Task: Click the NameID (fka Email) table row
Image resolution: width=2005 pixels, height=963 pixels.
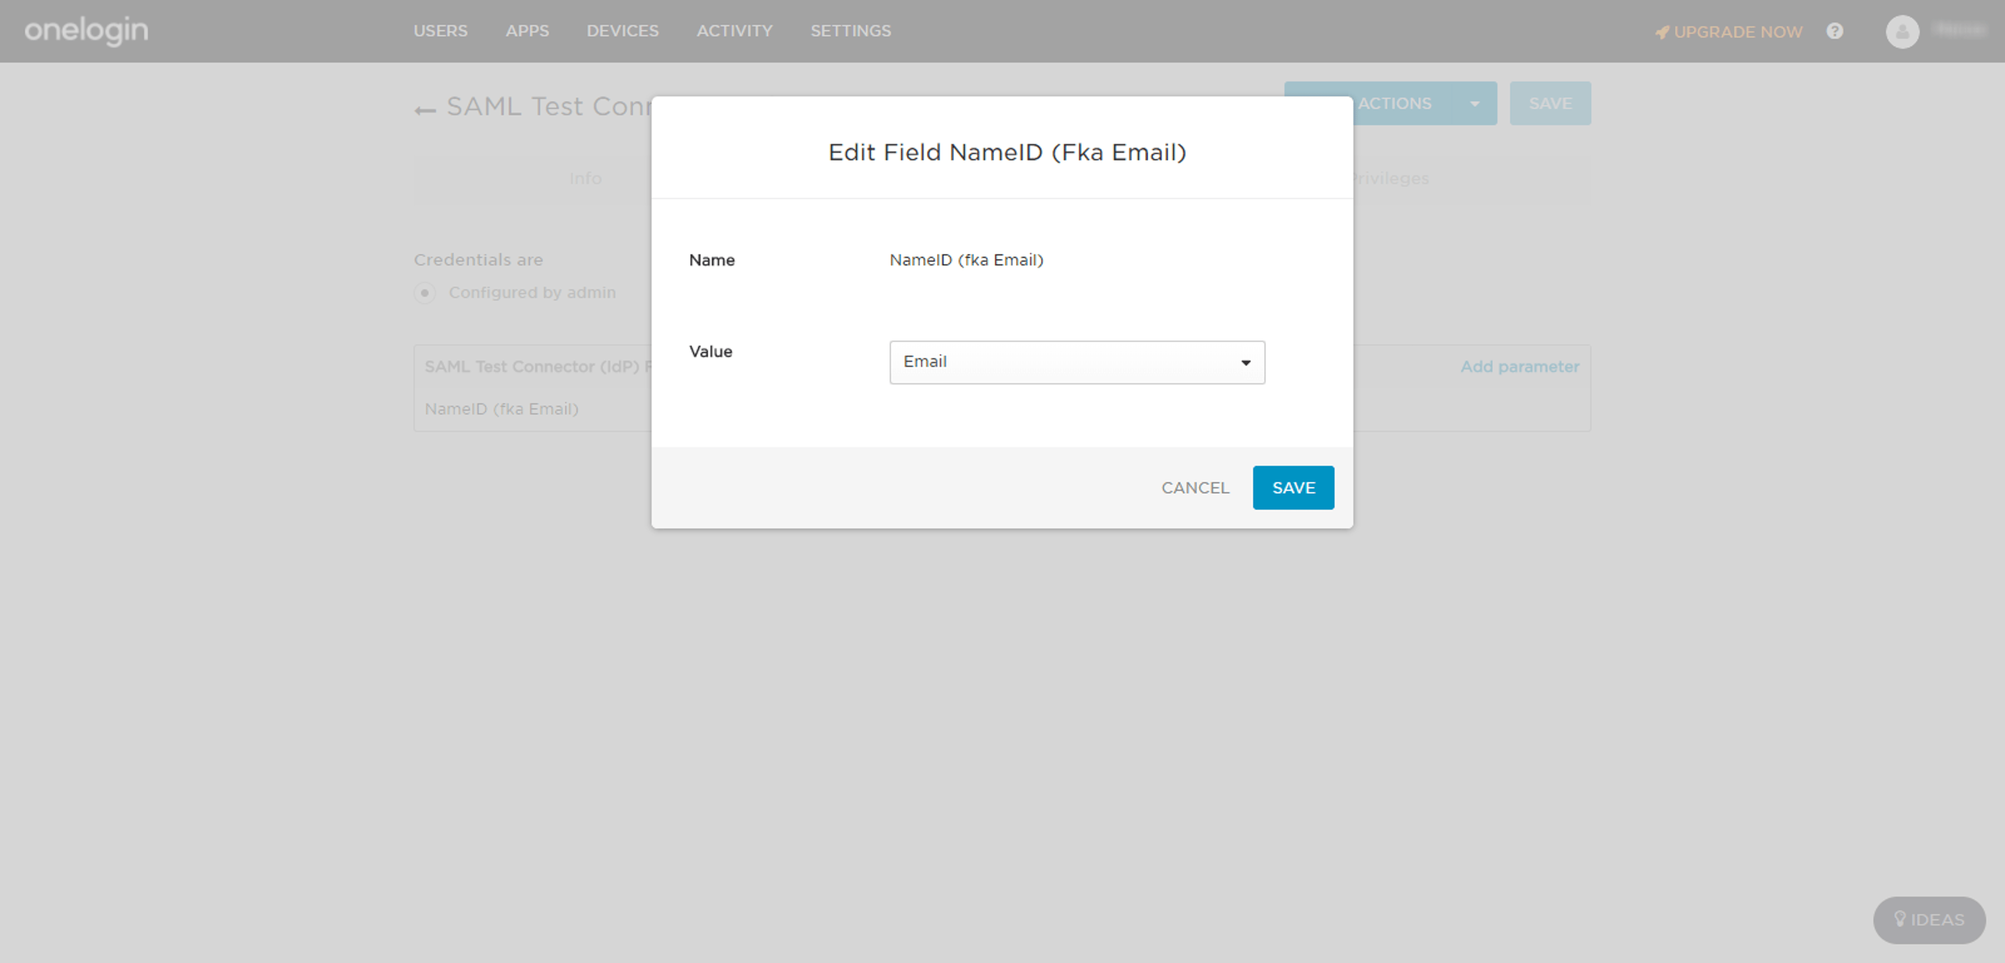Action: click(x=1002, y=409)
